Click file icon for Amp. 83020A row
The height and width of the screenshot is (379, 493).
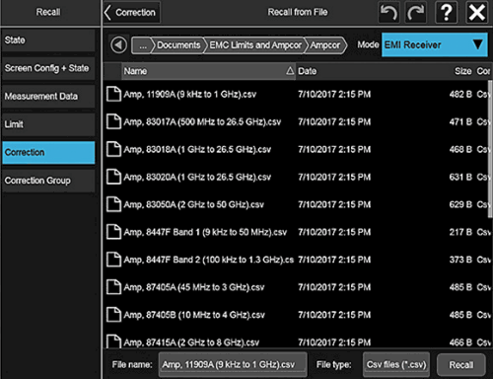tap(113, 177)
